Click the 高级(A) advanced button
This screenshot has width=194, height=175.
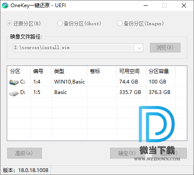[x=24, y=153]
